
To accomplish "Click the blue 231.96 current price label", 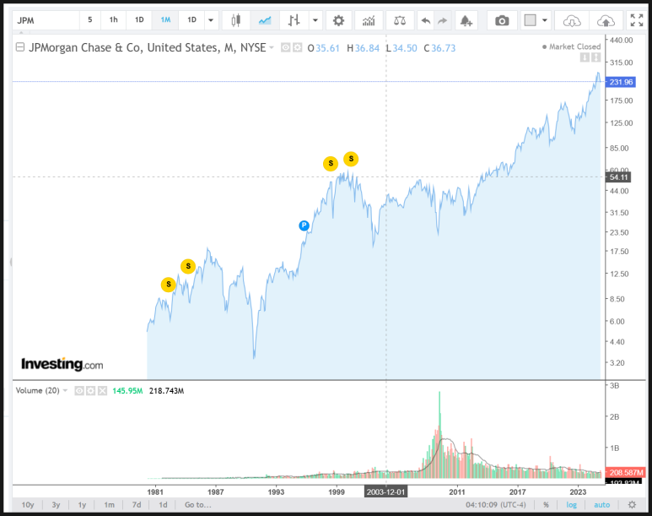I will 621,82.
